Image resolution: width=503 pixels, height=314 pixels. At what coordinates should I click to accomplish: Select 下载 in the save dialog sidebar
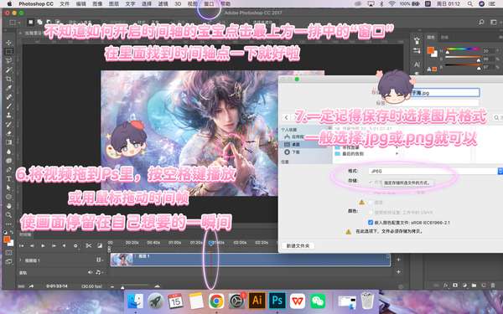point(292,152)
